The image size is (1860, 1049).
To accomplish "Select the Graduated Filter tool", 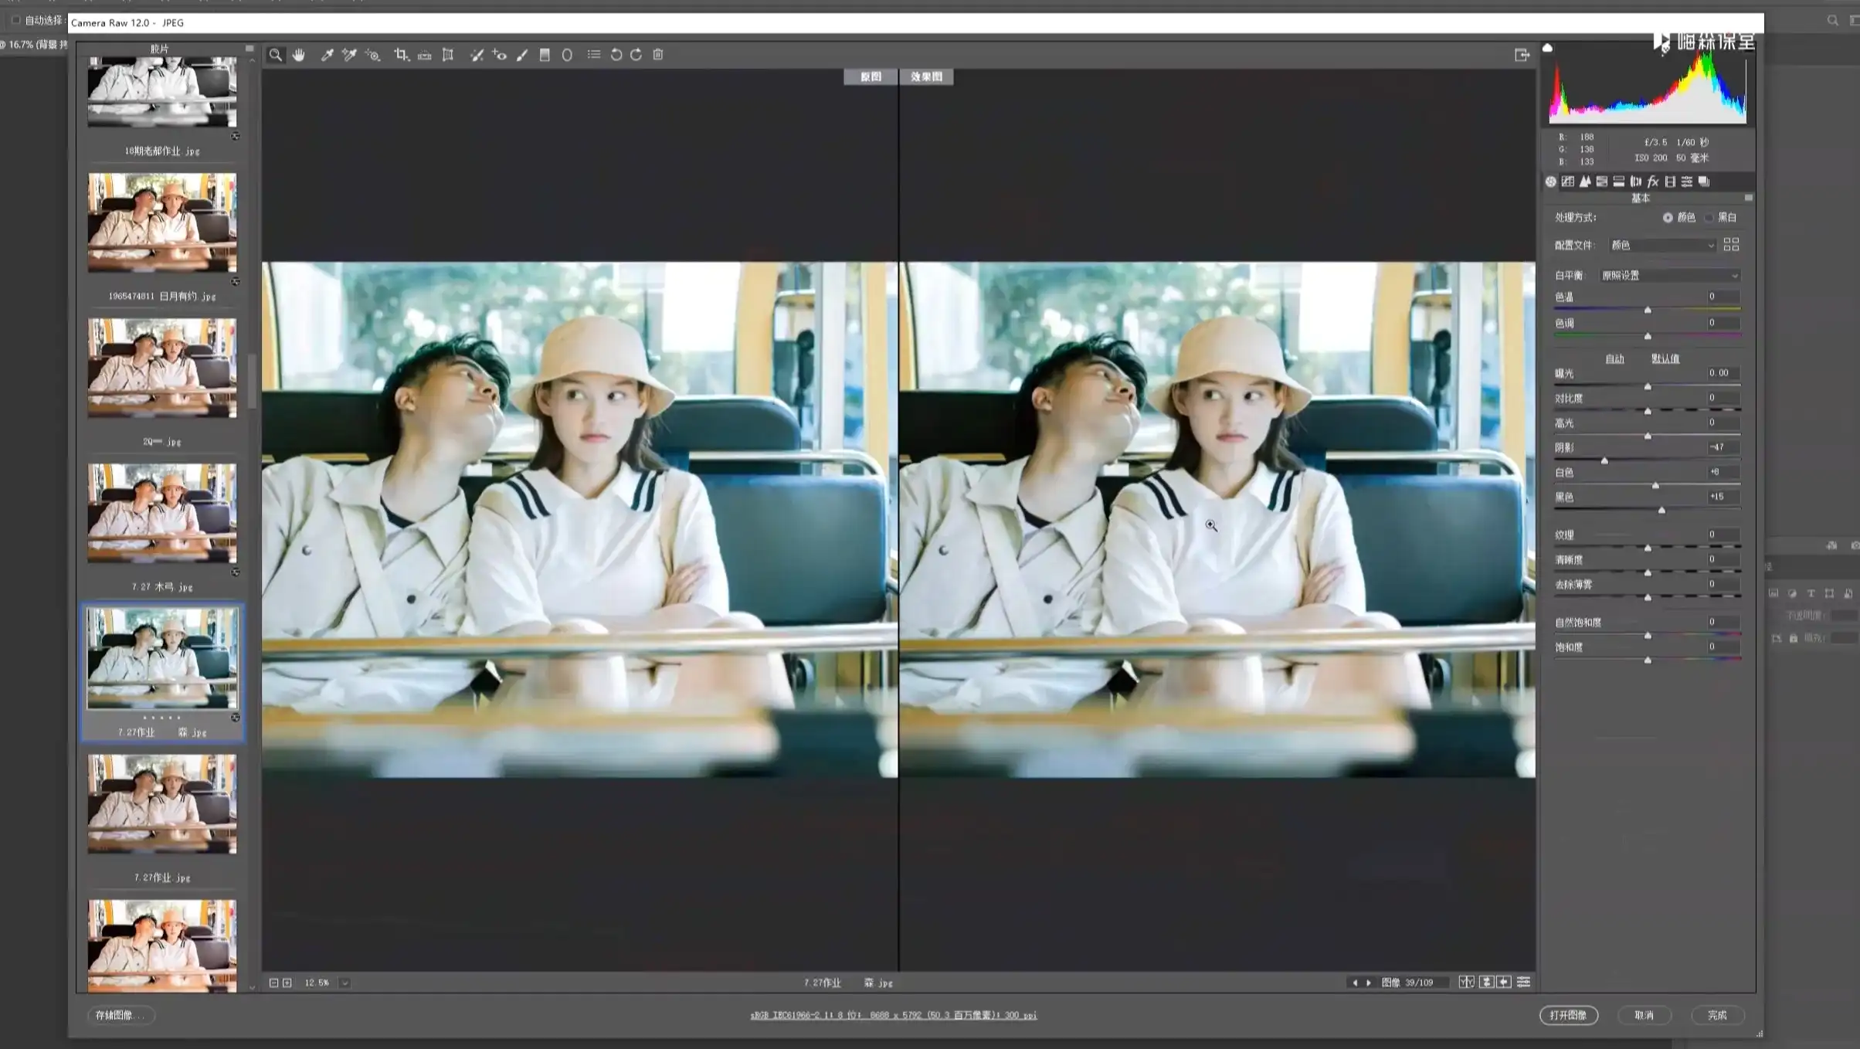I will click(x=545, y=55).
